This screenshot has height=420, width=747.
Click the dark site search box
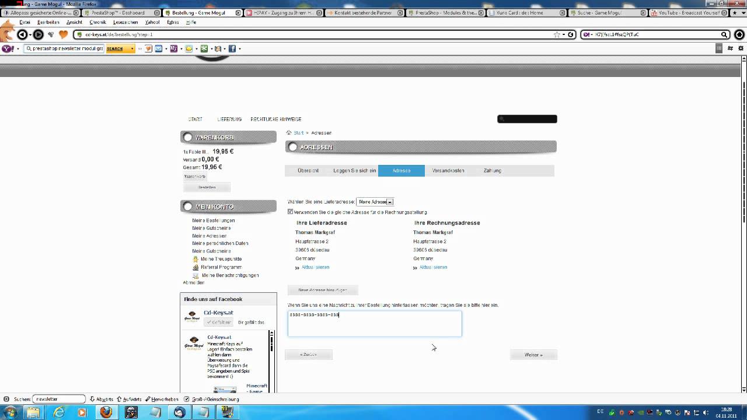tap(527, 119)
